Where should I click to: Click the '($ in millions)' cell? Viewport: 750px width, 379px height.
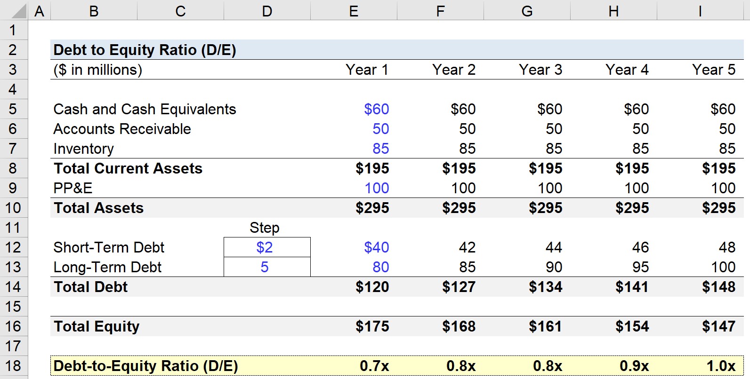[97, 70]
